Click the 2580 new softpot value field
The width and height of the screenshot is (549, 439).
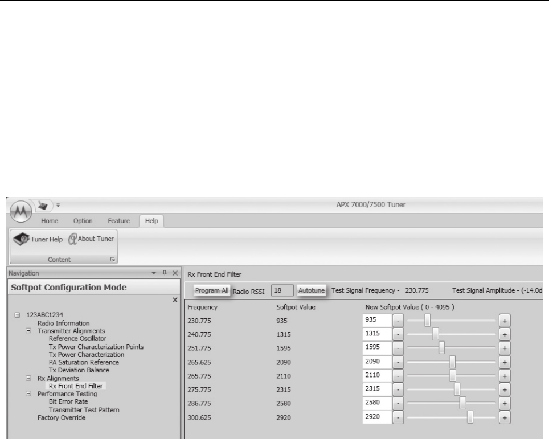(377, 403)
